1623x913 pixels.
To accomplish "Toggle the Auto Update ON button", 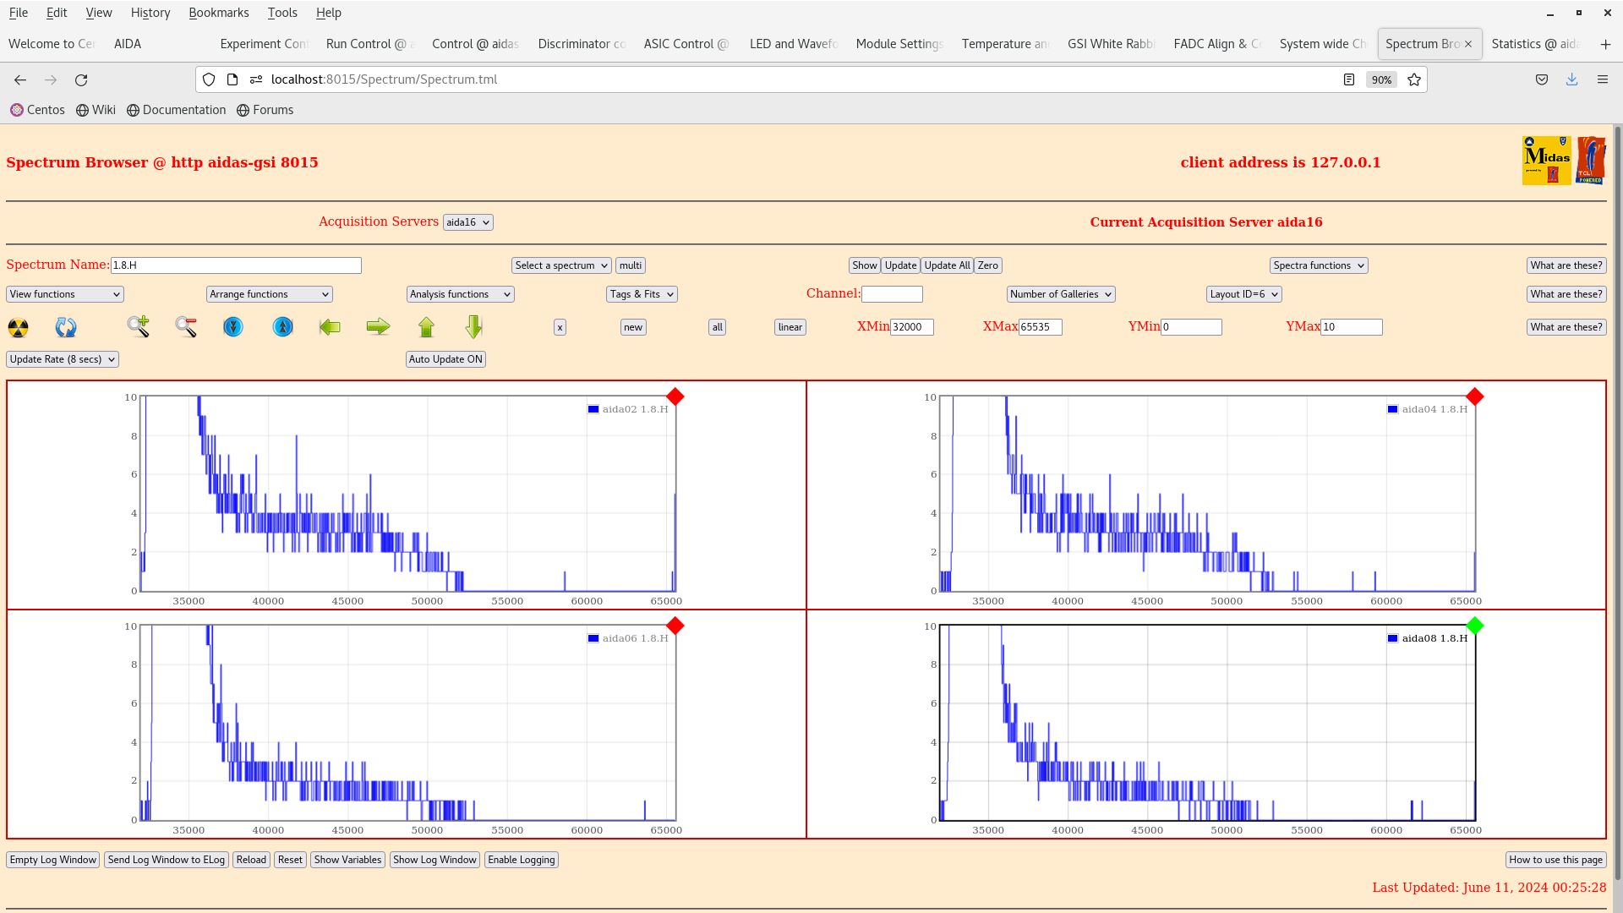I will pyautogui.click(x=445, y=359).
